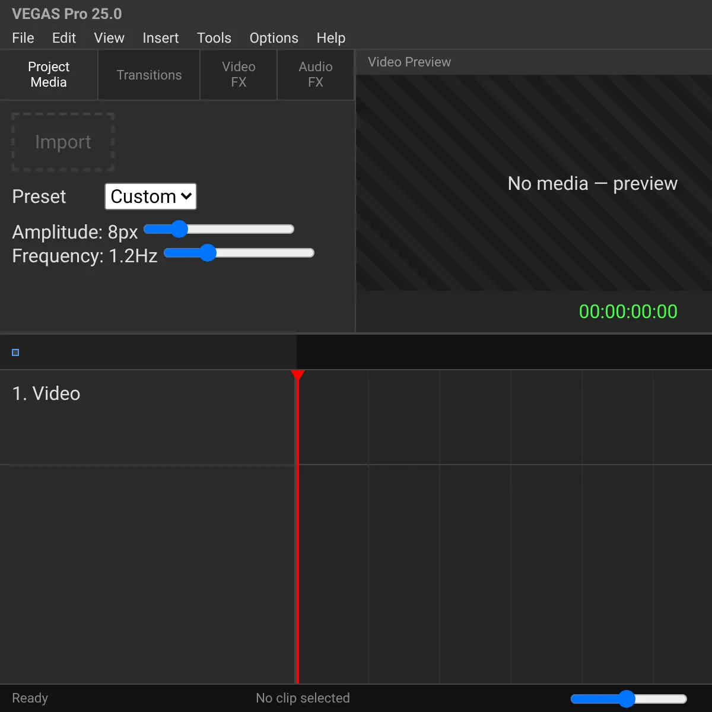The width and height of the screenshot is (712, 712).
Task: Click the VEGAS Pro 25.0 title
Action: point(67,14)
